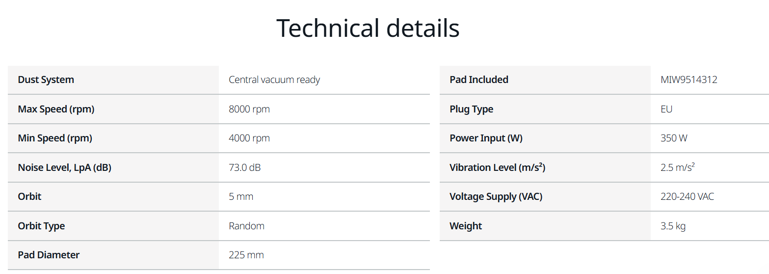Viewport: 769px width, 274px height.
Task: Click the 73.0 dB value
Action: pos(245,167)
